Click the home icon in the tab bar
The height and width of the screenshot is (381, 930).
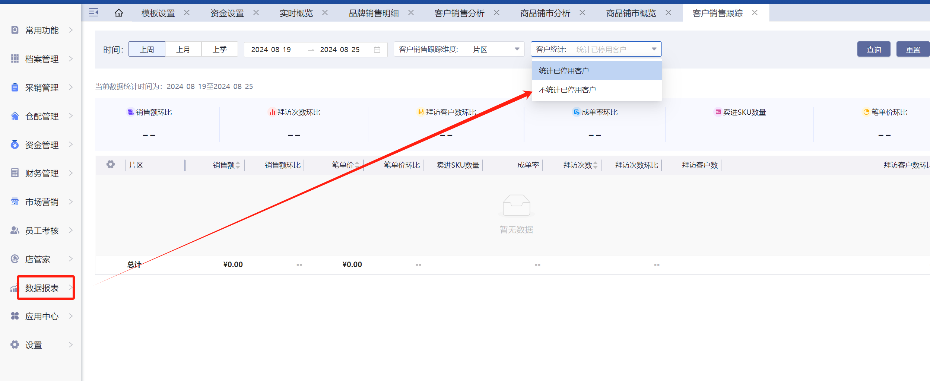click(x=118, y=13)
